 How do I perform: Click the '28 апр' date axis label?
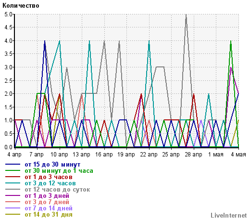pos(193,155)
